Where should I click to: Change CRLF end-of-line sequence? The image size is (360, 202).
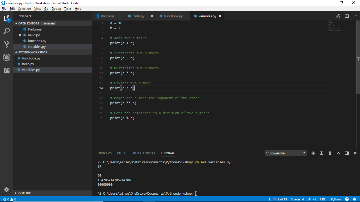click(x=324, y=199)
